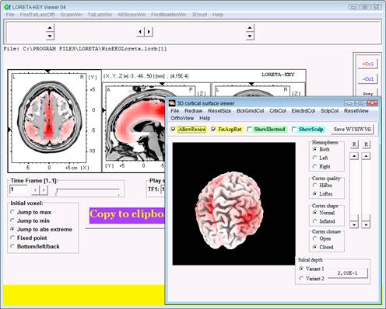The width and height of the screenshot is (386, 309).
Task: Uncheck the AllowResize checkbox
Action: tap(174, 129)
